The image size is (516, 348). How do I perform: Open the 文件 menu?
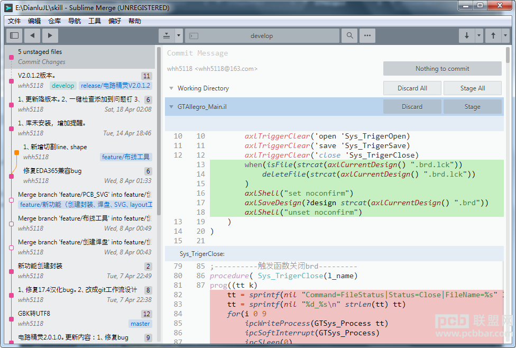click(x=14, y=21)
